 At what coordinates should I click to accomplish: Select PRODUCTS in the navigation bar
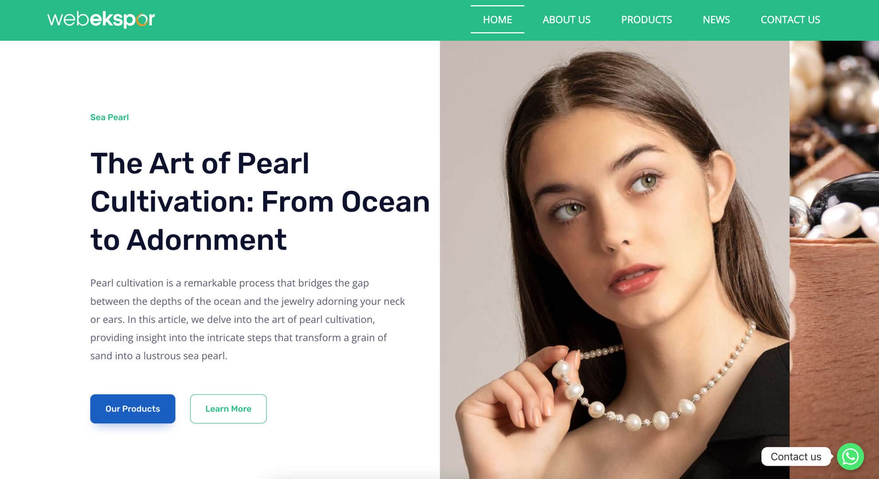tap(646, 20)
